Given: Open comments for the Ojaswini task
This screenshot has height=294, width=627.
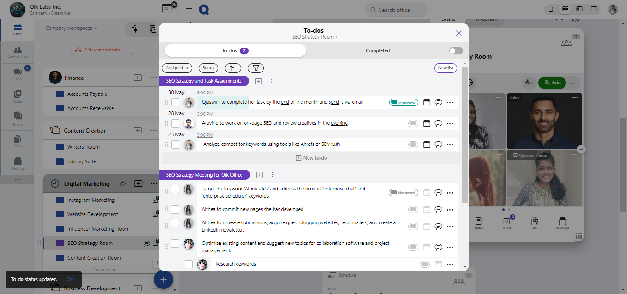Looking at the screenshot, I should 438,102.
